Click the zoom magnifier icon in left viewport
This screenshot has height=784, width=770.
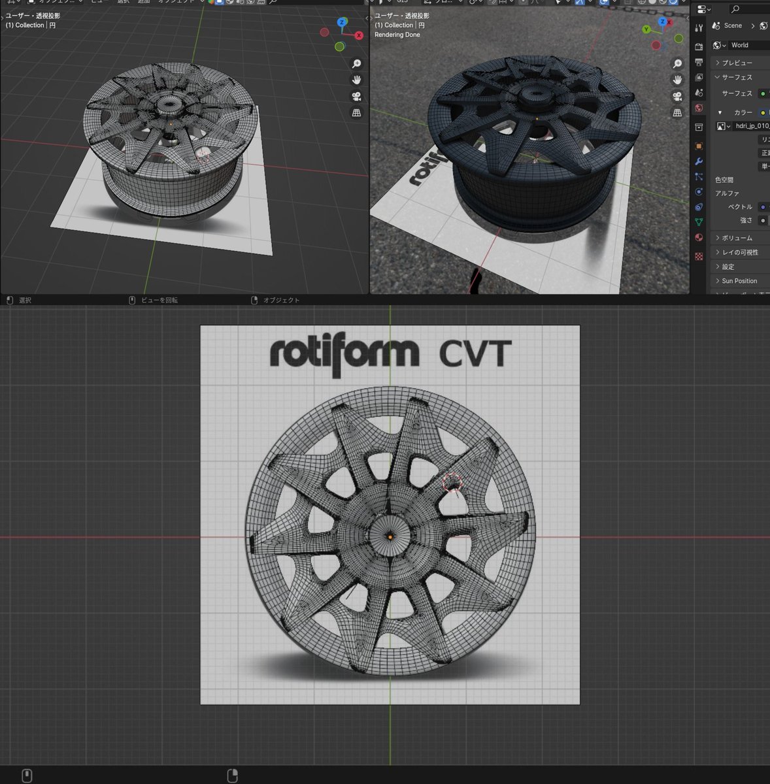(356, 63)
